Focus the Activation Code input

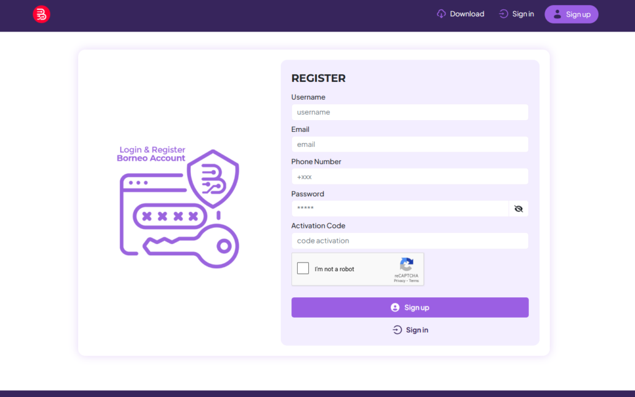coord(409,241)
